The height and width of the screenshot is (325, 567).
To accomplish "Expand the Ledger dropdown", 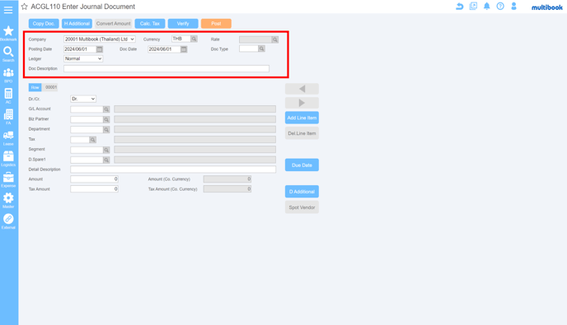I will [83, 58].
